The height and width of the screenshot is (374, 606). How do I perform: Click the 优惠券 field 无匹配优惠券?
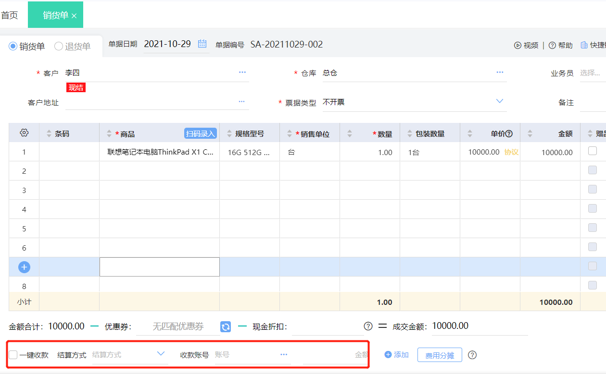coord(177,327)
